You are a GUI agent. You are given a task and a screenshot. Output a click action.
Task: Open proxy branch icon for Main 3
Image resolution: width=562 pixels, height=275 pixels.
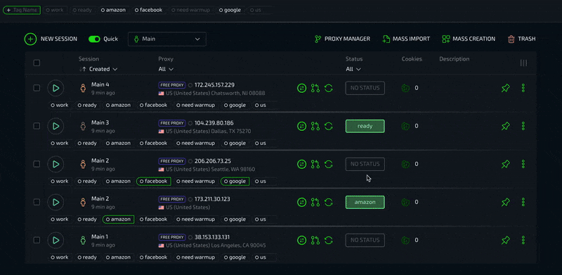(x=315, y=126)
